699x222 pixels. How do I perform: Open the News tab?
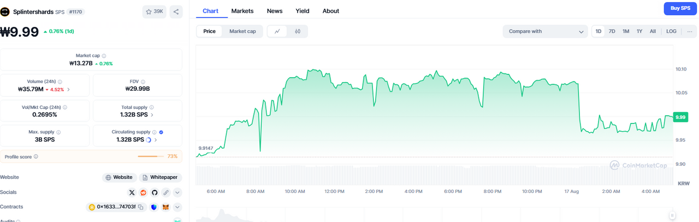[x=275, y=11]
